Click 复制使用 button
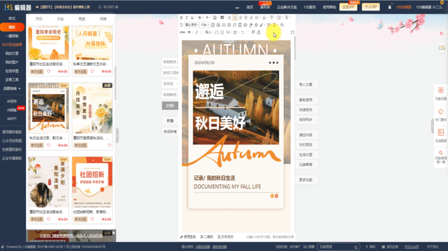 [x=306, y=100]
